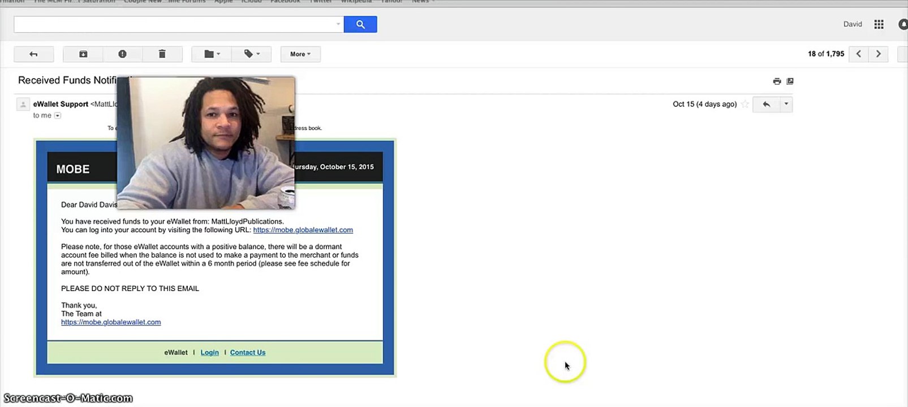Image resolution: width=908 pixels, height=407 pixels.
Task: Archive this email
Action: 83,54
